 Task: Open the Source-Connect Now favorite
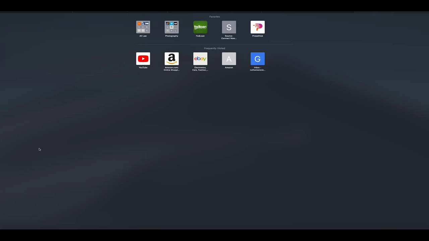229,27
